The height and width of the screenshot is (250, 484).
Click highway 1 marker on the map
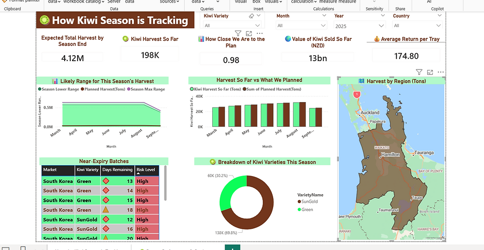pos(357,94)
